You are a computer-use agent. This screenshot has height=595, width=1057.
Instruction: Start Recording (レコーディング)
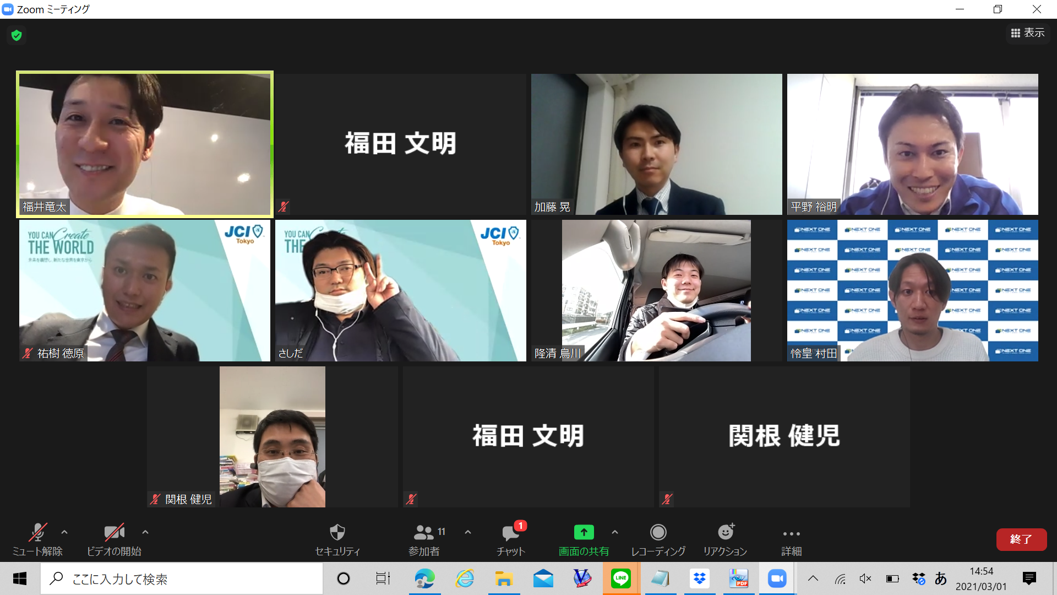point(658,532)
